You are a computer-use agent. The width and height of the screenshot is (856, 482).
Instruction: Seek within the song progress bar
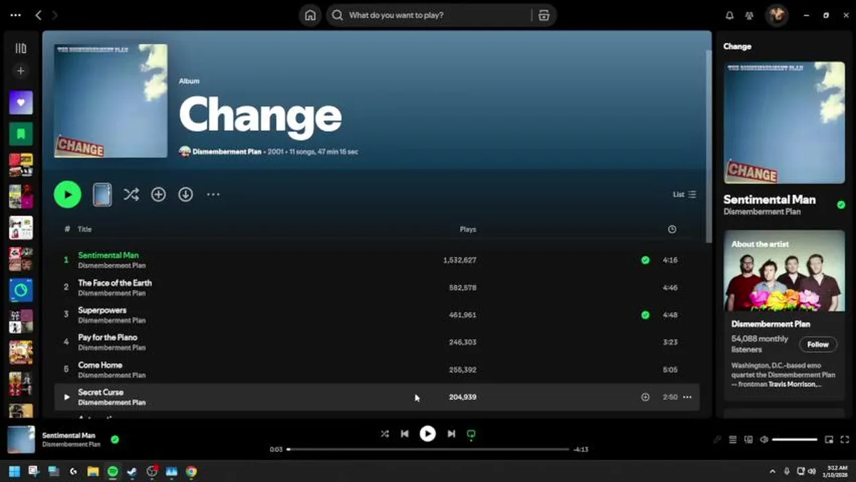point(428,449)
